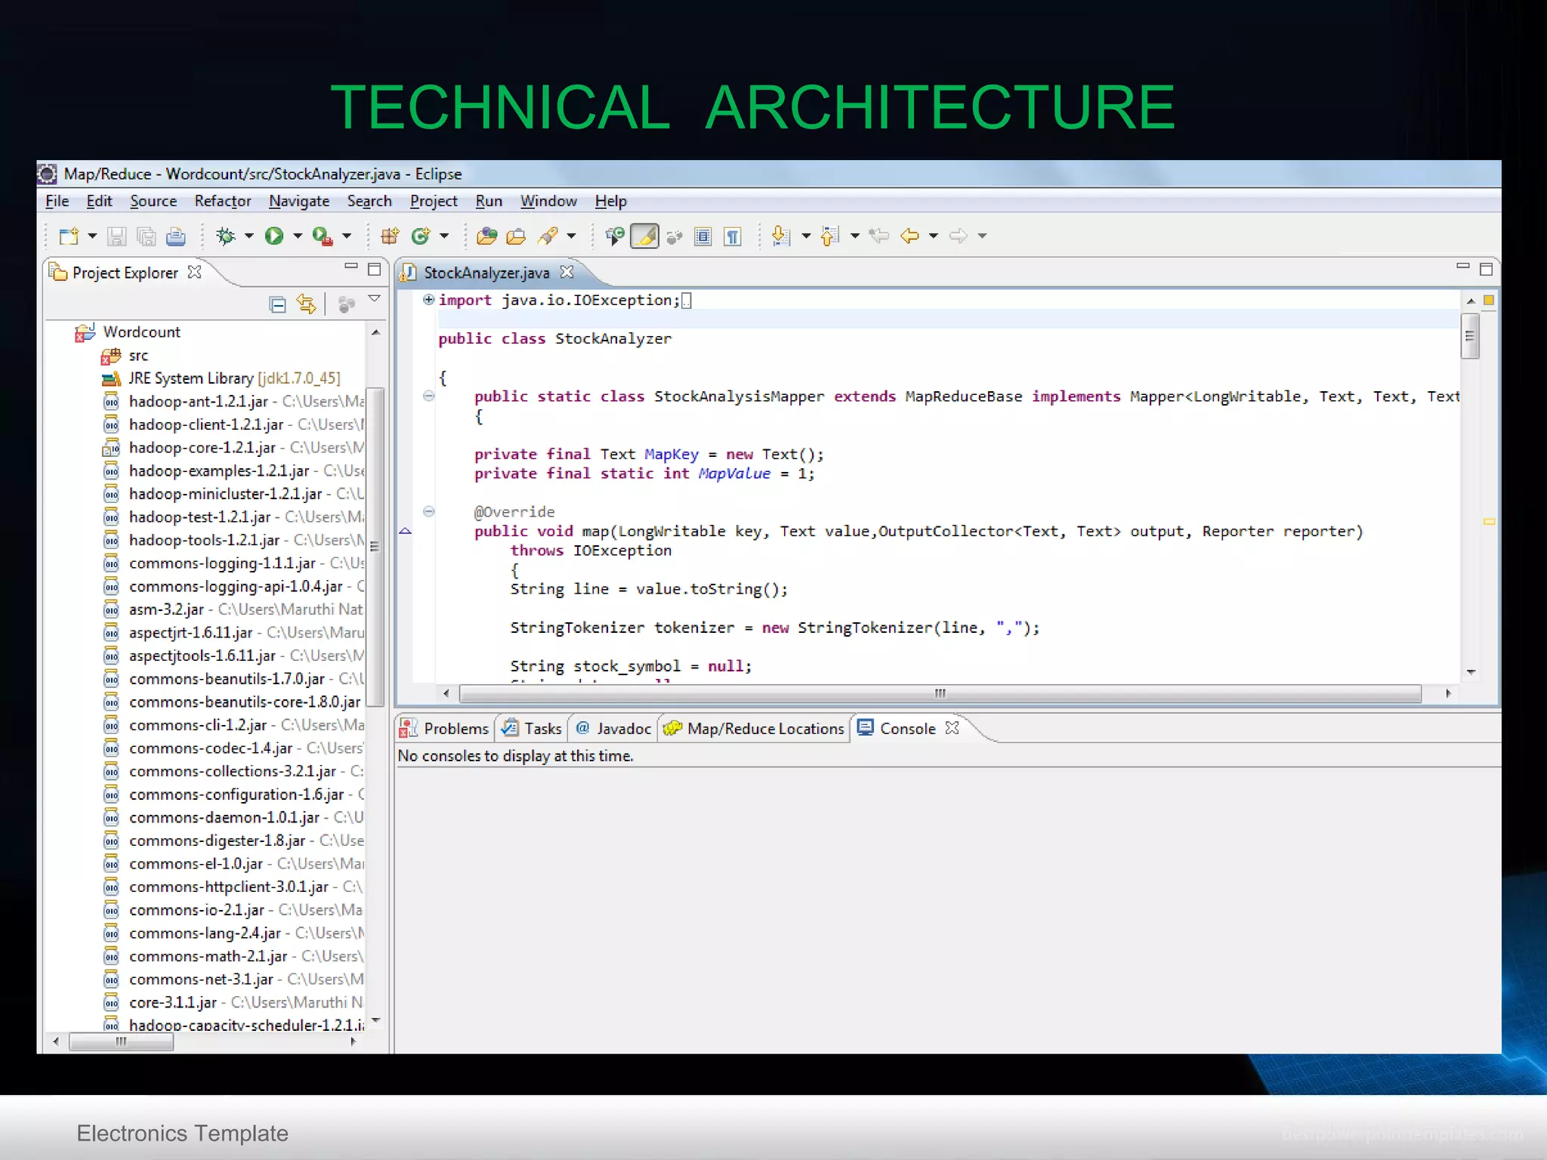Open Project Explorer View Menu triangle
The height and width of the screenshot is (1160, 1547).
pos(374,299)
